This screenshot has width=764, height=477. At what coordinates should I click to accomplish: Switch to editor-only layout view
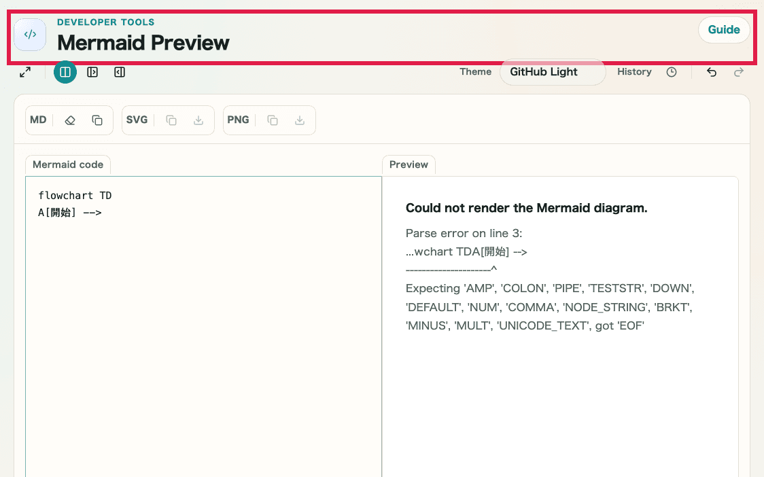pyautogui.click(x=92, y=71)
